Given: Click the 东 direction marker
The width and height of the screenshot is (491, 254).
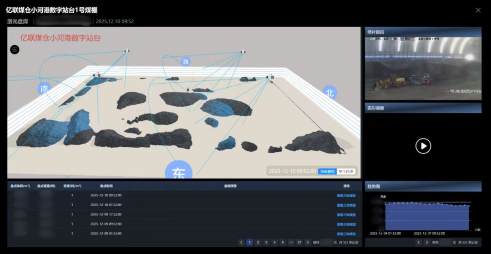Looking at the screenshot, I should click(178, 172).
